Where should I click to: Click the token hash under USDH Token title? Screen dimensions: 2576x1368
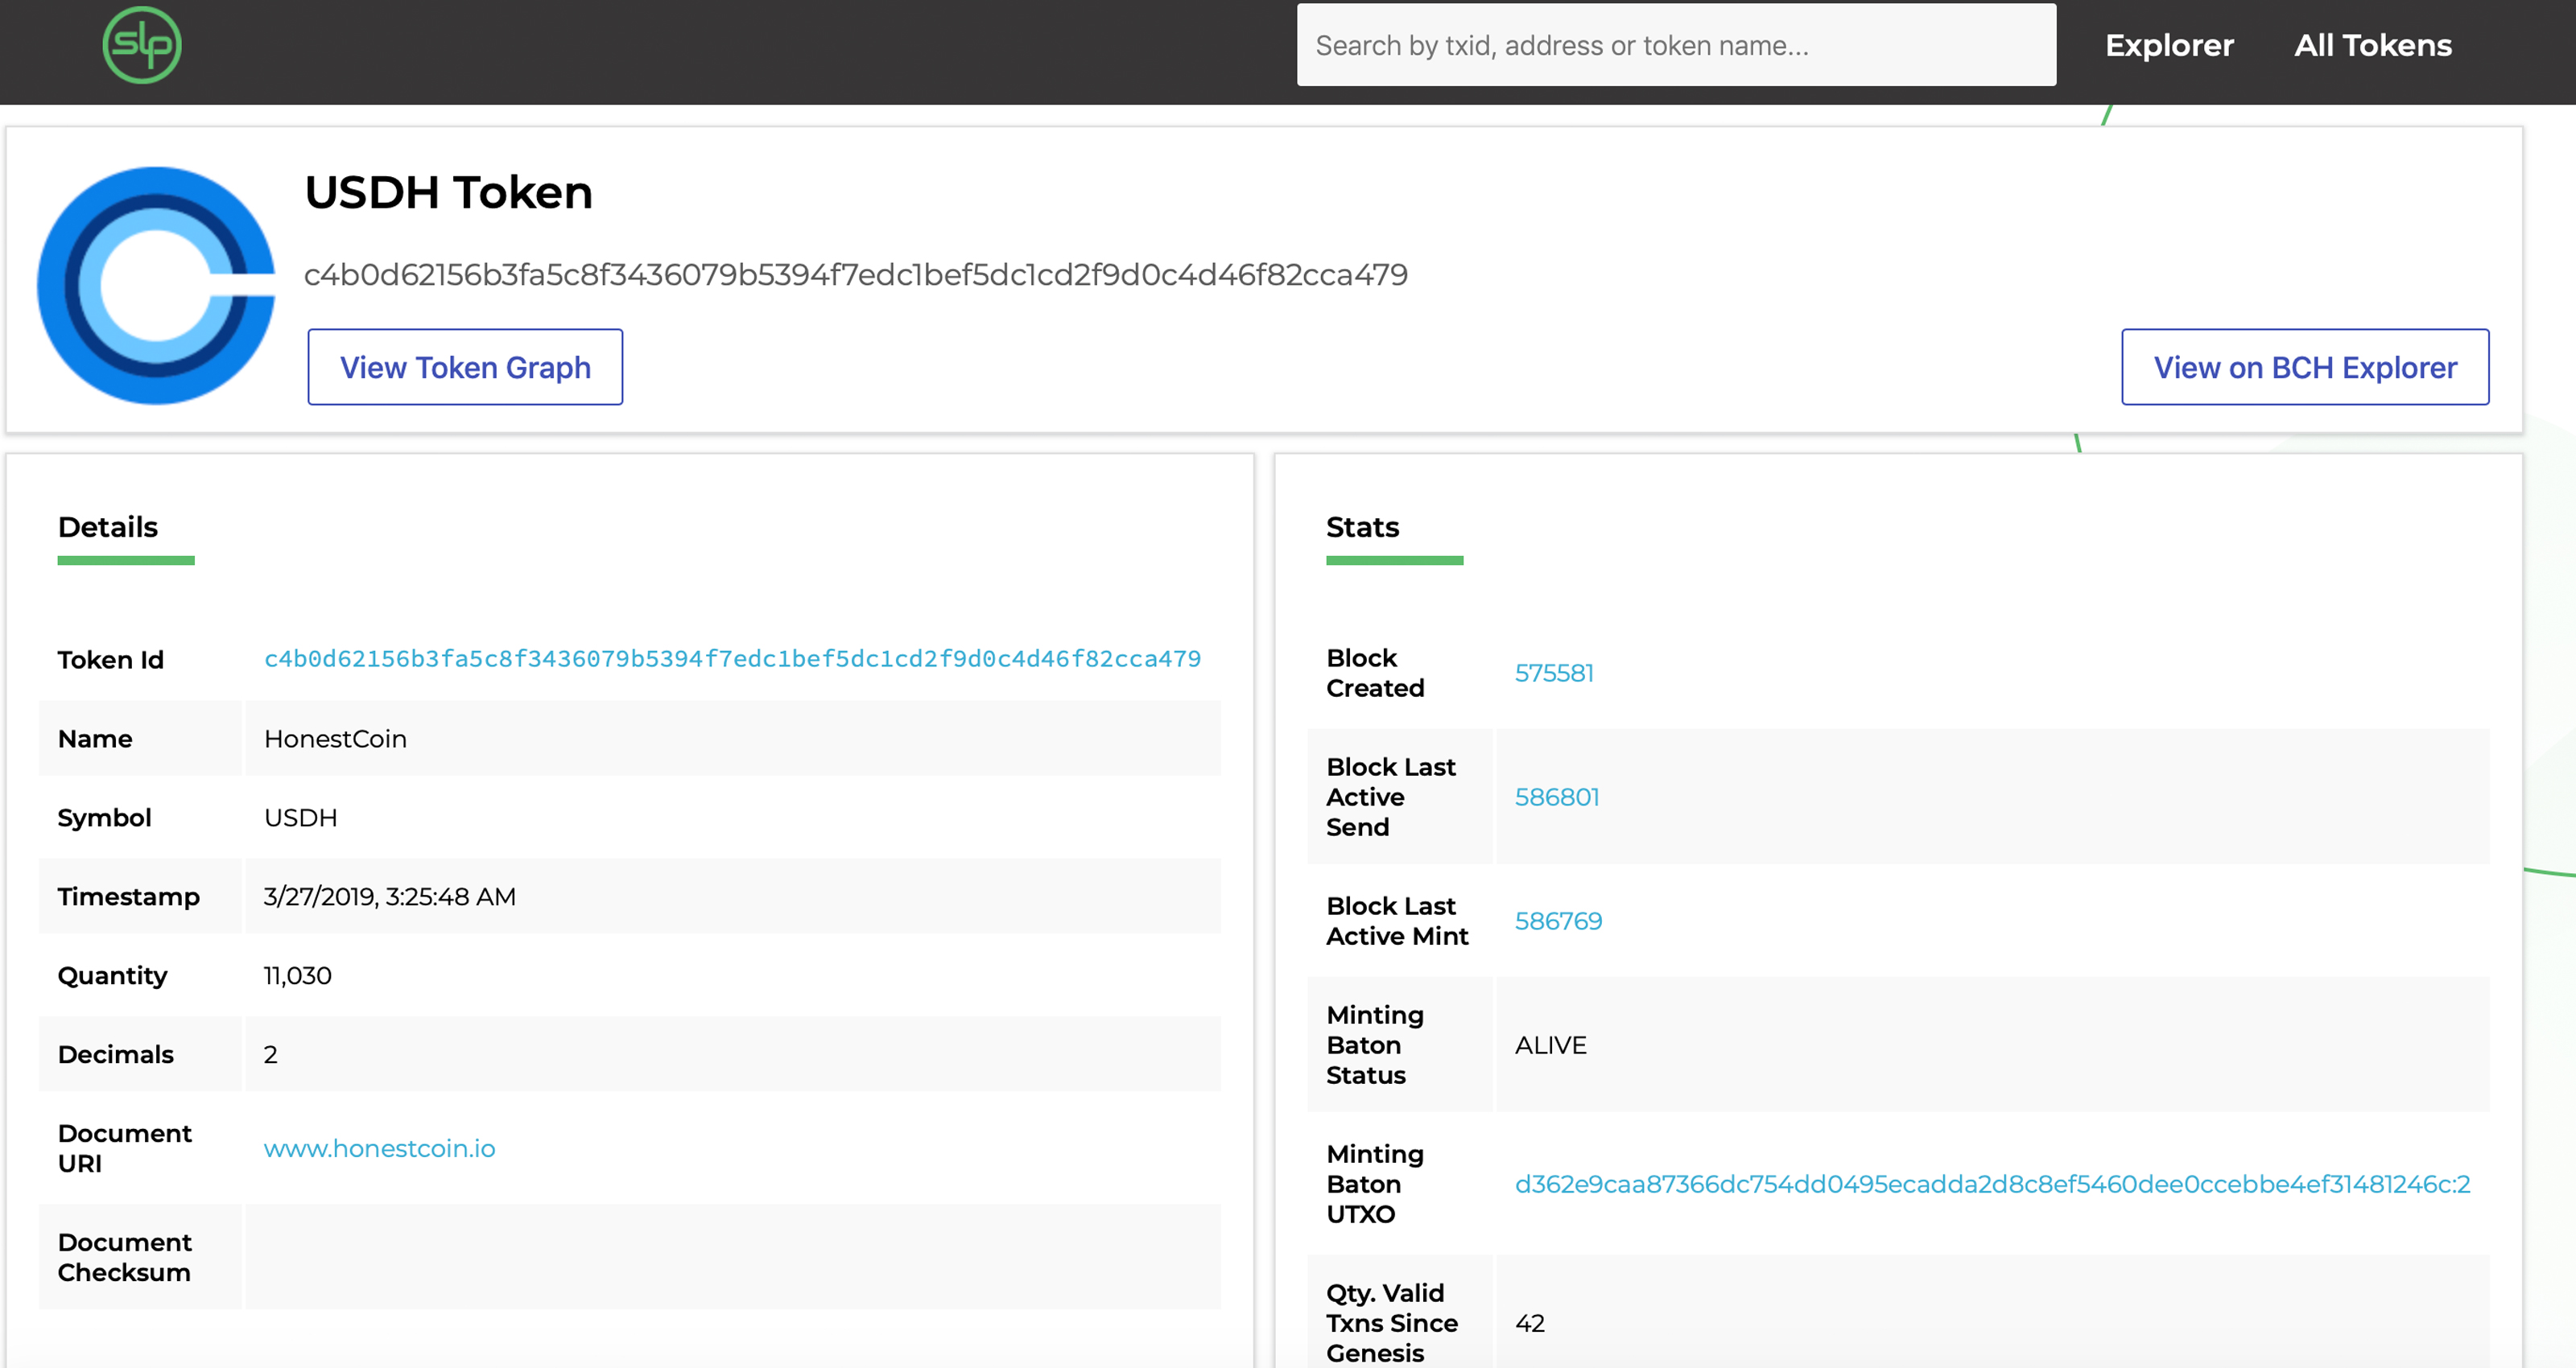[855, 274]
